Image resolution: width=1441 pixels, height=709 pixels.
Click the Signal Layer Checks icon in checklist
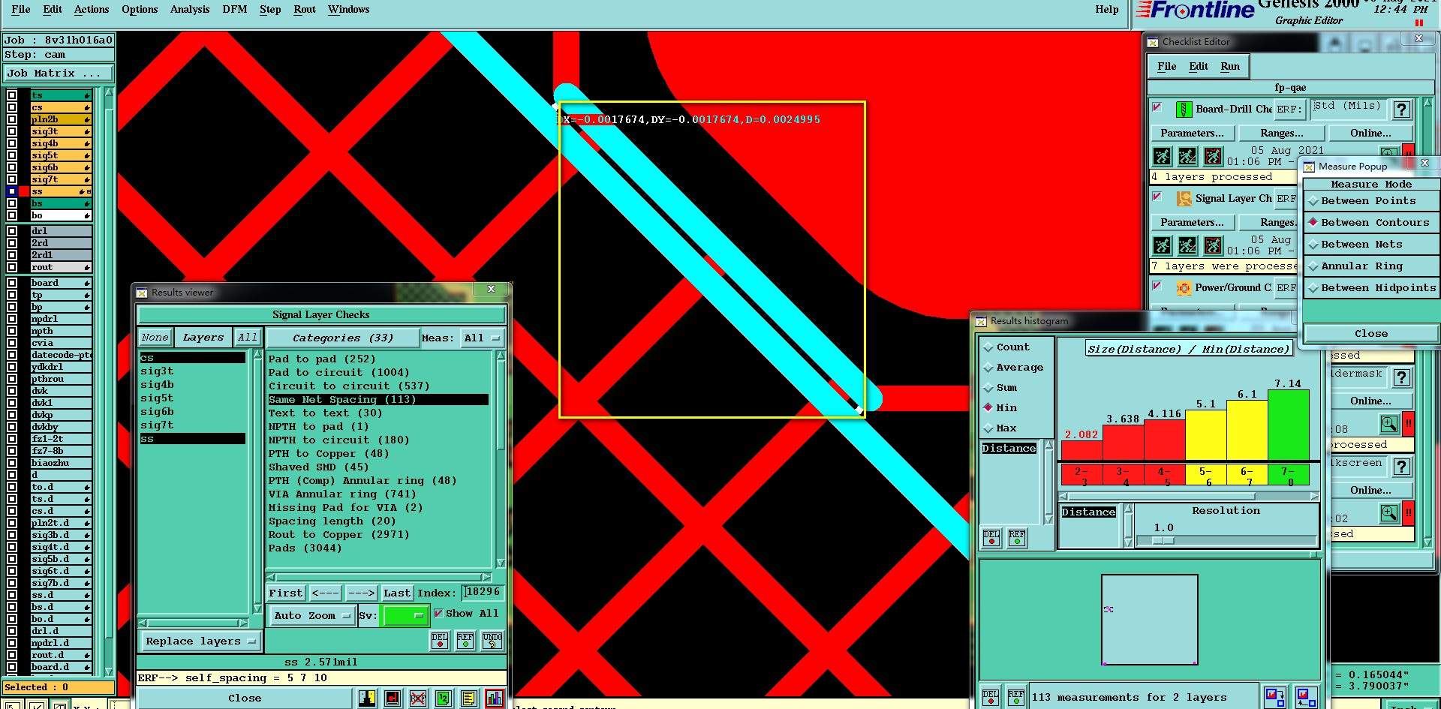(1184, 199)
